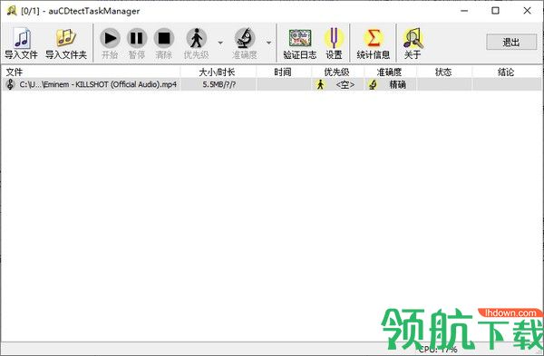Viewport: 544px width, 356px height.
Task: Start tasks with the 开始 play button
Action: pos(110,43)
